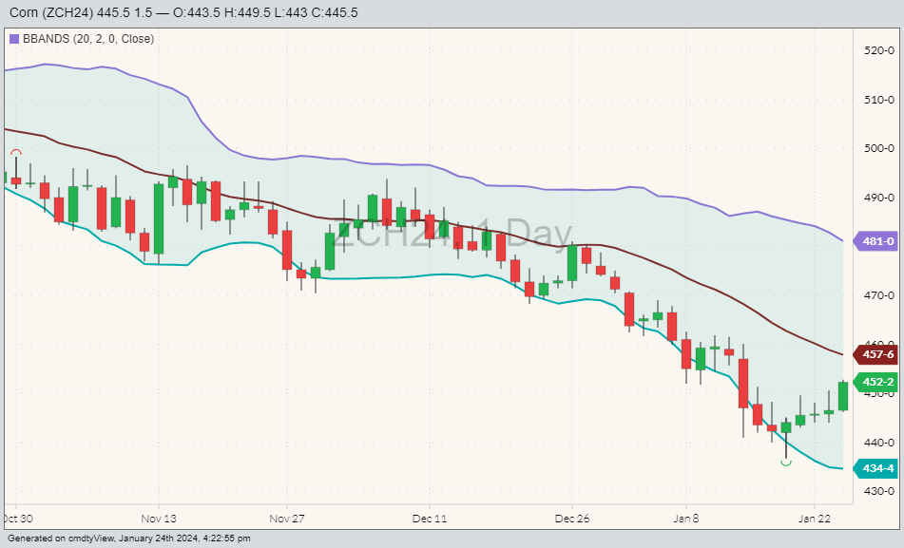Image resolution: width=904 pixels, height=548 pixels.
Task: Click the Generated on cmdtyView footer text
Action: coord(129,539)
